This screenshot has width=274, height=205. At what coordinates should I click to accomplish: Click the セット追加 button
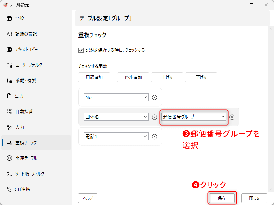click(133, 77)
